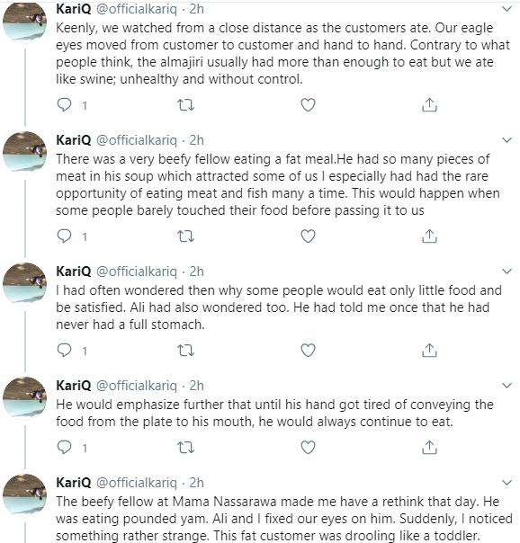520x543 pixels.
Task: Expand the more-menu on the 'very beefy fellow' tweet
Action: tap(507, 140)
